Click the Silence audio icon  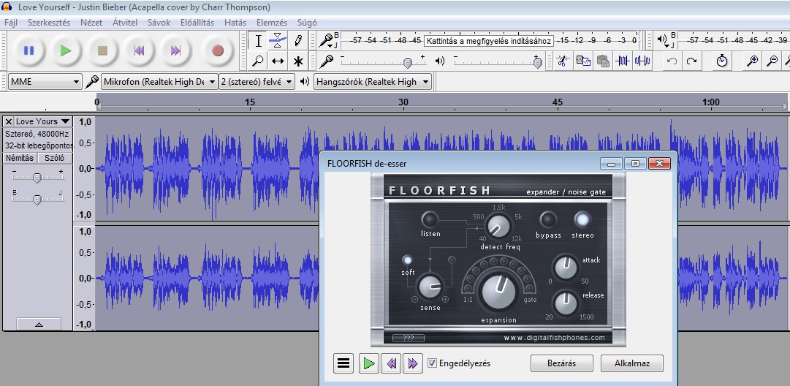(x=642, y=61)
